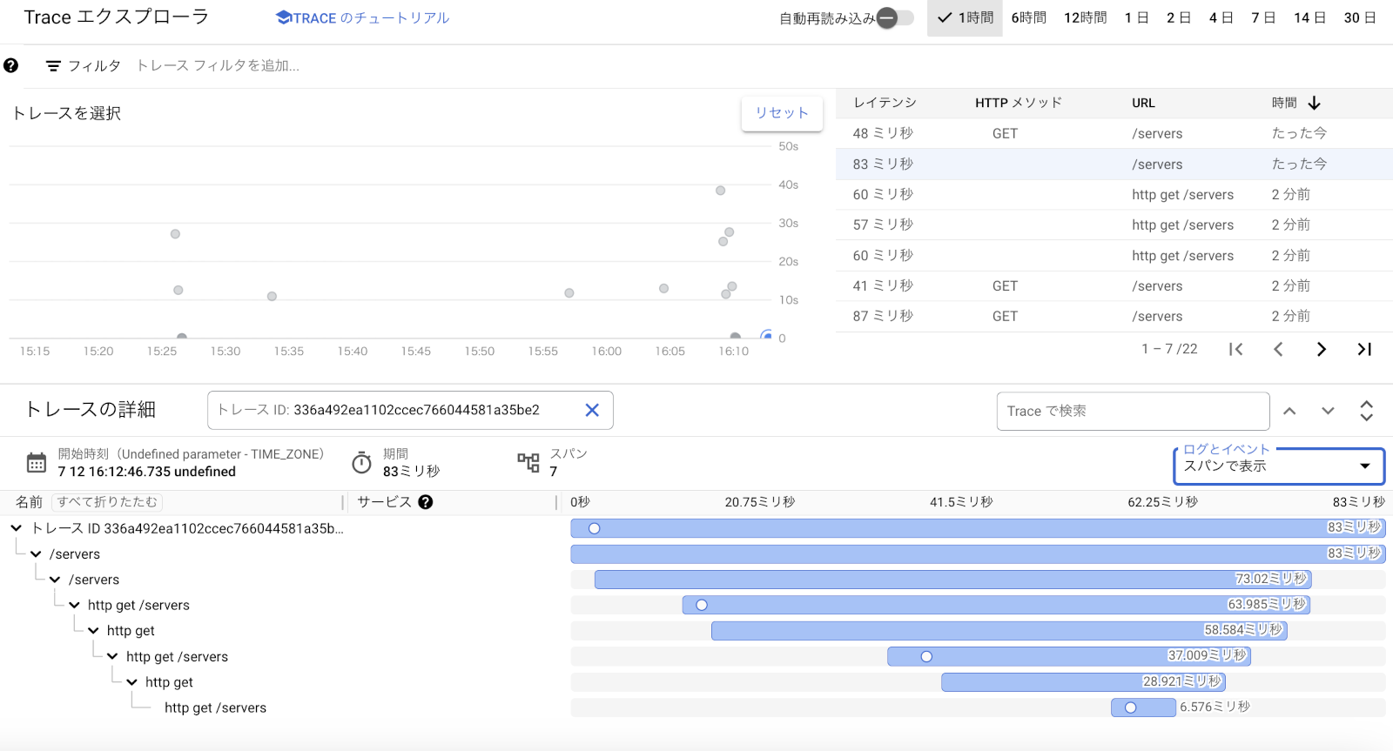
Task: Sort by 時間 column arrow
Action: click(1315, 103)
